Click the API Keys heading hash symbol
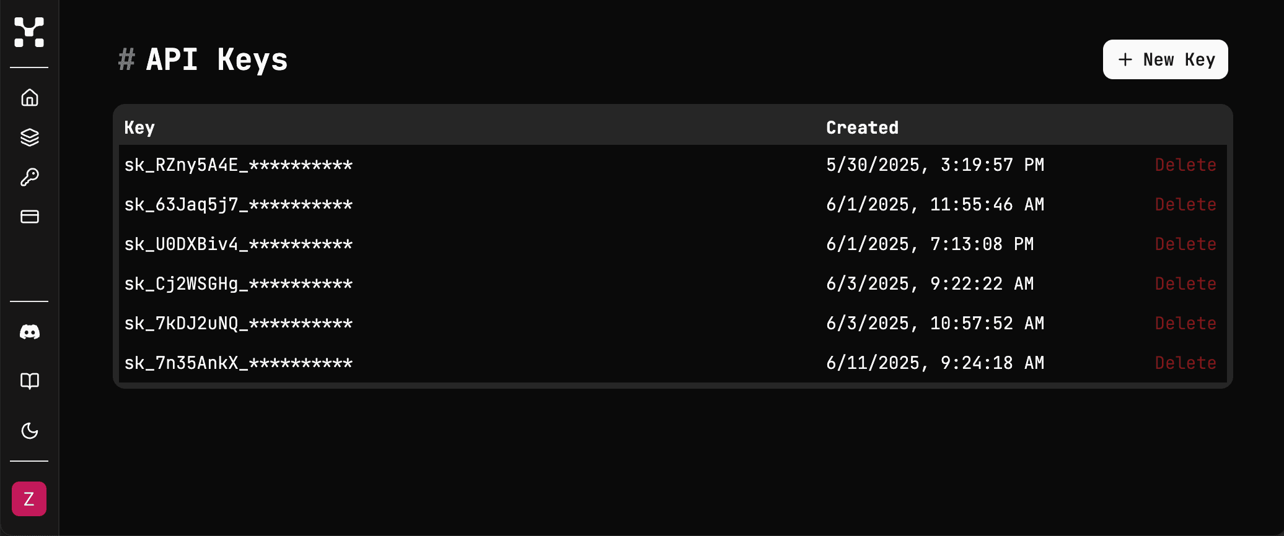Image resolution: width=1284 pixels, height=536 pixels. click(126, 60)
